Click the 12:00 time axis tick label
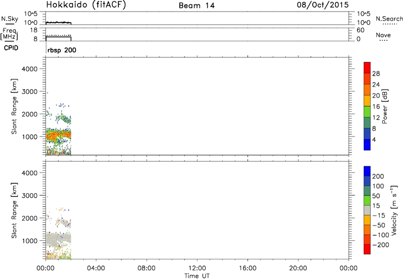This screenshot has width=403, height=279. point(197,268)
